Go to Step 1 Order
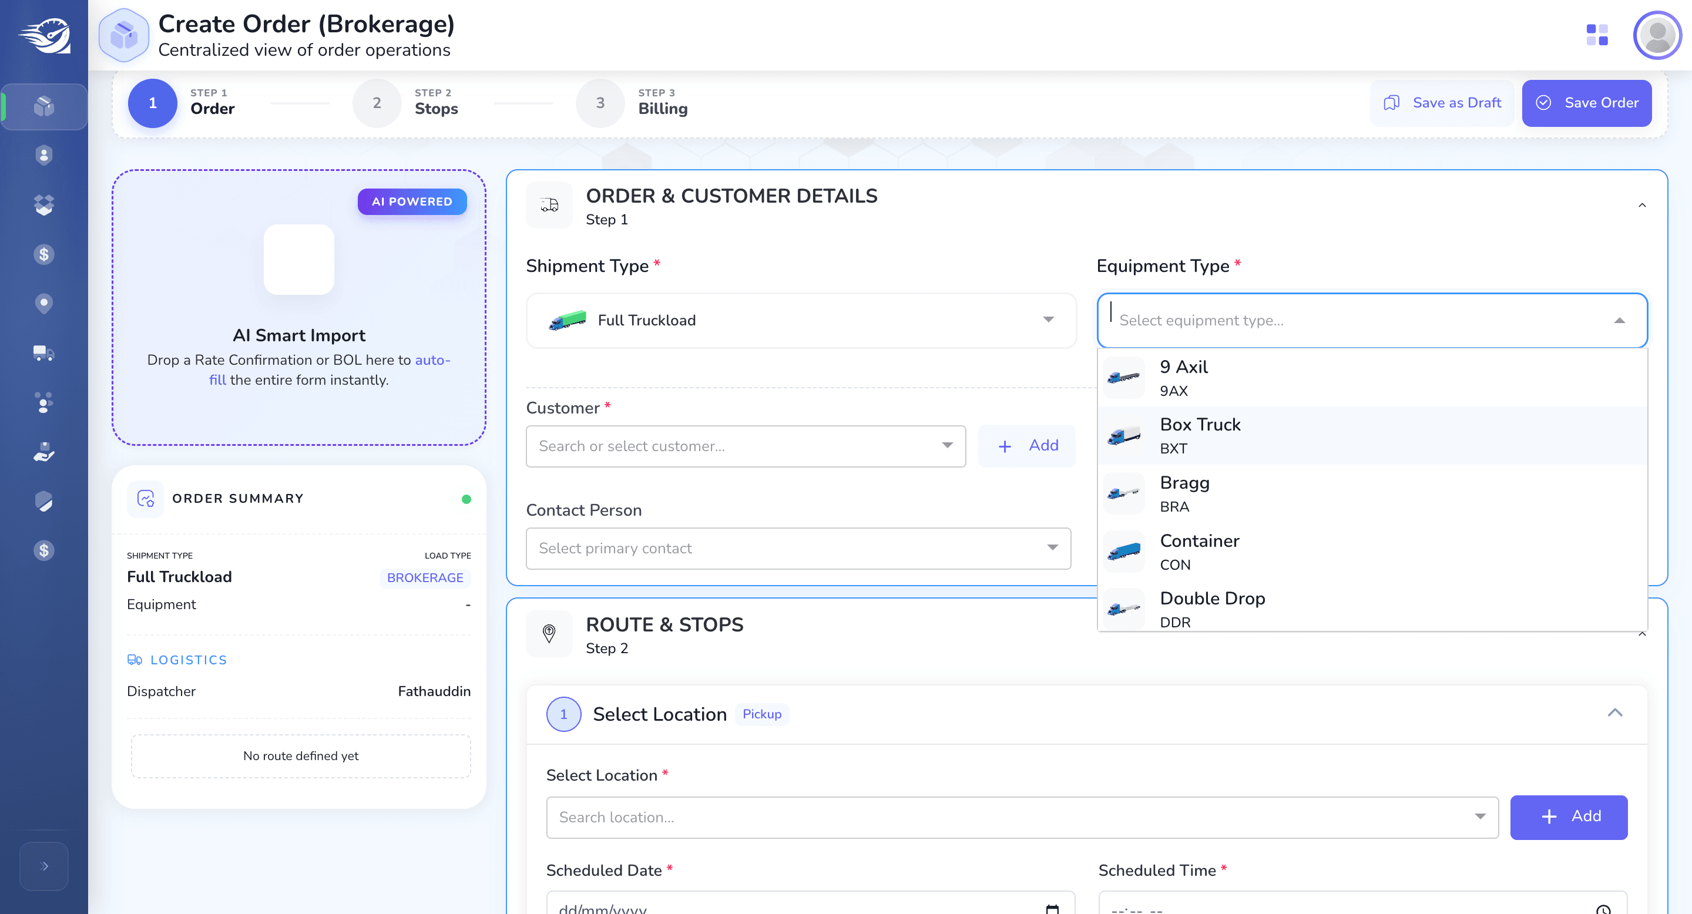 pyautogui.click(x=182, y=103)
